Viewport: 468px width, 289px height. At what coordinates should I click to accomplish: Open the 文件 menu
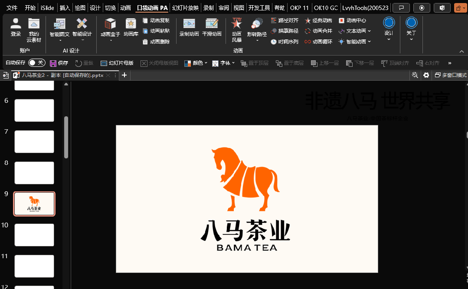point(12,8)
